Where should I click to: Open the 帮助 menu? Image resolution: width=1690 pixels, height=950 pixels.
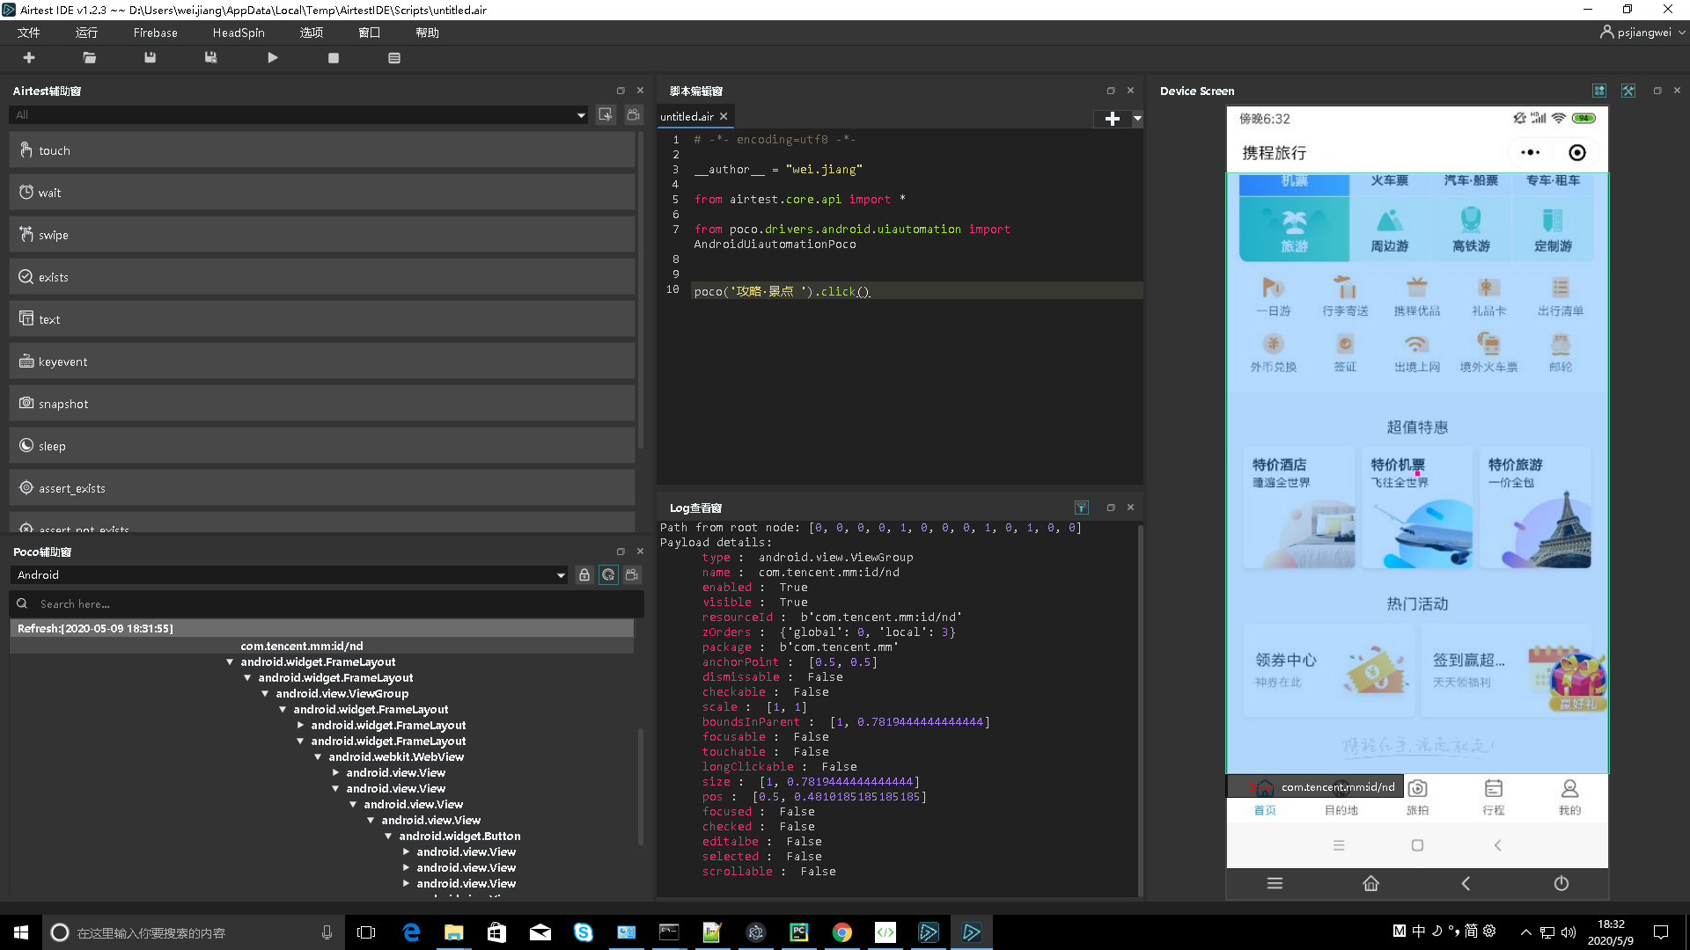pyautogui.click(x=428, y=33)
